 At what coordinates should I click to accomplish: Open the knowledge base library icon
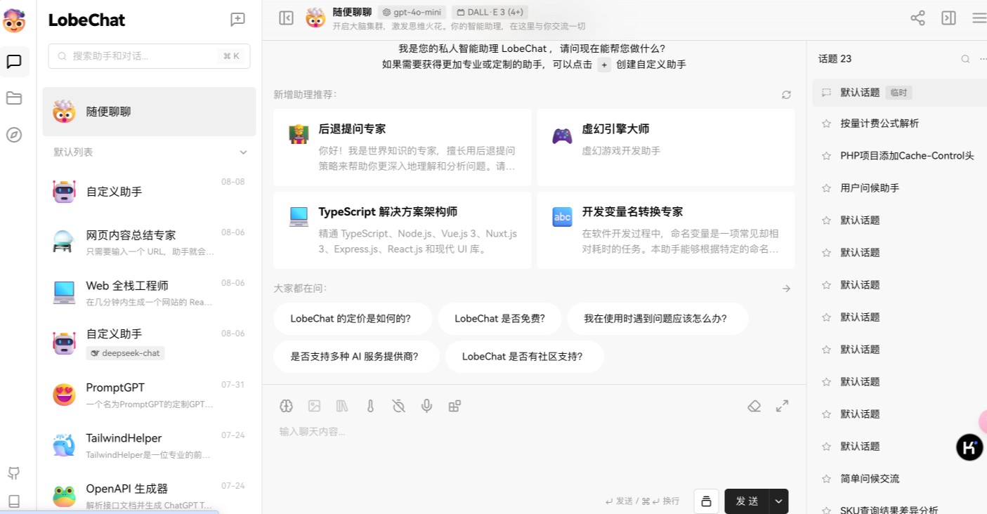click(x=342, y=406)
